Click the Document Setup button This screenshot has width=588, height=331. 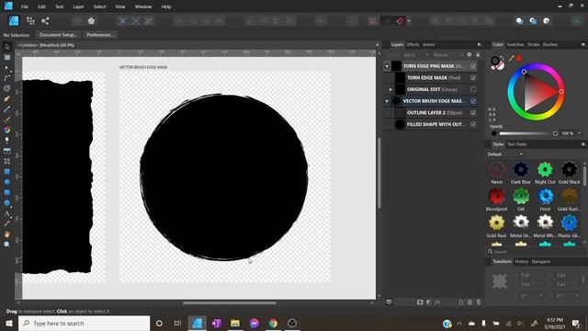click(58, 35)
